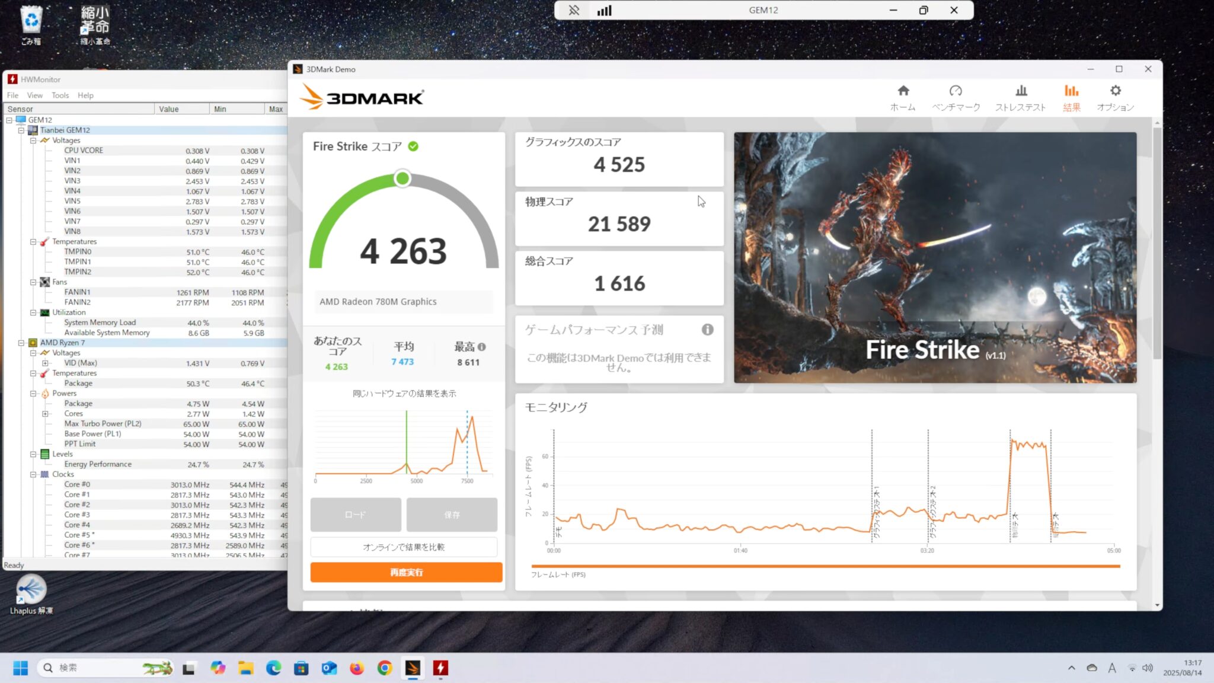Click the Save (保存) button in 3DMark
The height and width of the screenshot is (683, 1214).
click(x=452, y=515)
